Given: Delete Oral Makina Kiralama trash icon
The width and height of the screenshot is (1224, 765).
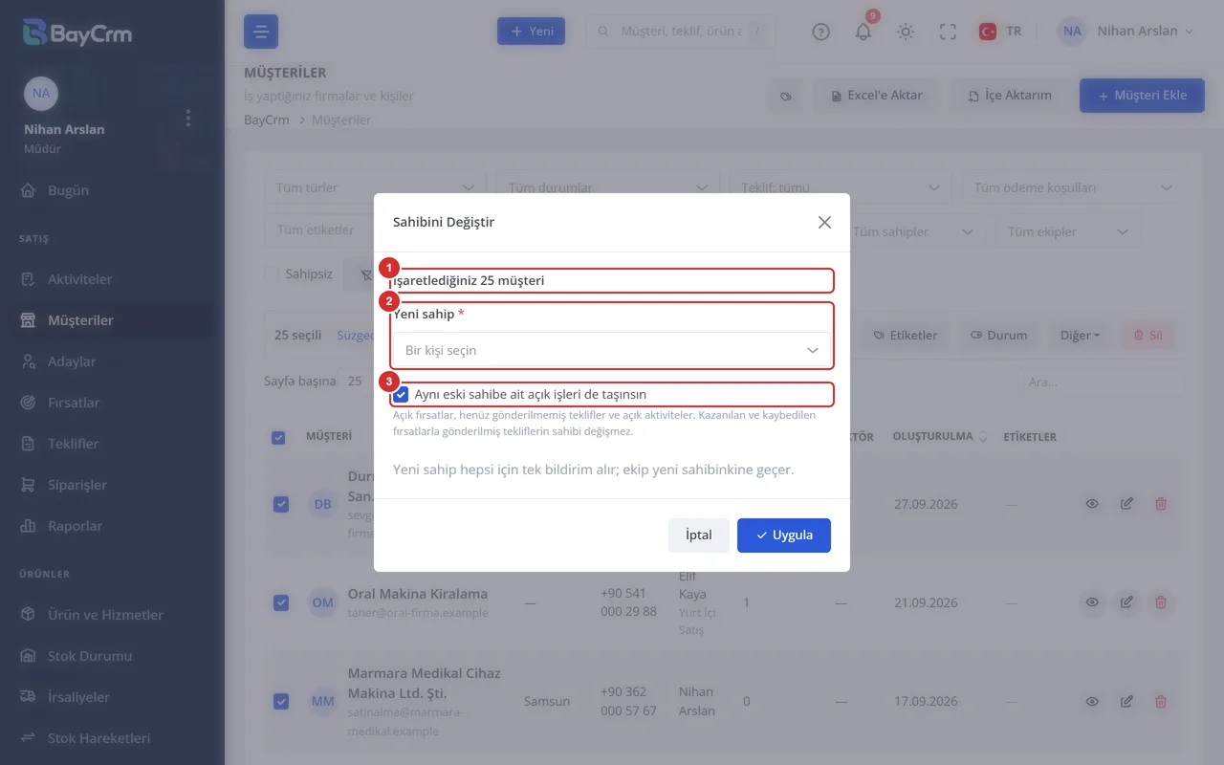Looking at the screenshot, I should pos(1161,602).
